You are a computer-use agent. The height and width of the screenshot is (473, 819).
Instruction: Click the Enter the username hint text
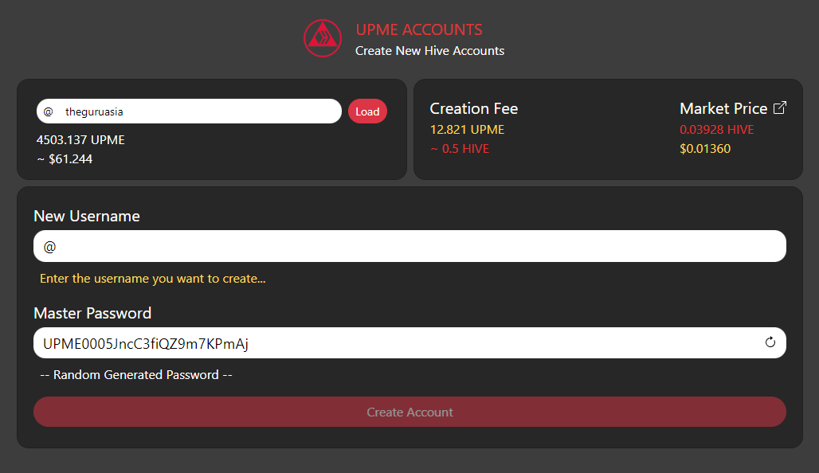(x=152, y=278)
